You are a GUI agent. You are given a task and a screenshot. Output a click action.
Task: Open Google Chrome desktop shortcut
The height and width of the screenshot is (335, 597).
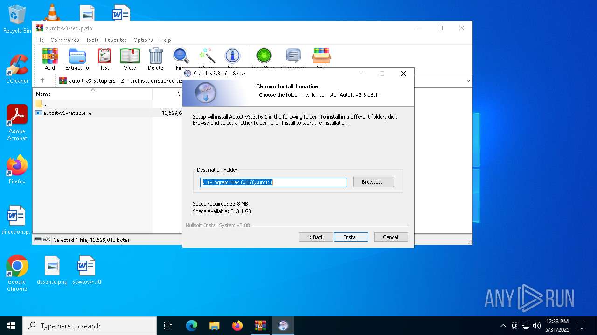[17, 274]
